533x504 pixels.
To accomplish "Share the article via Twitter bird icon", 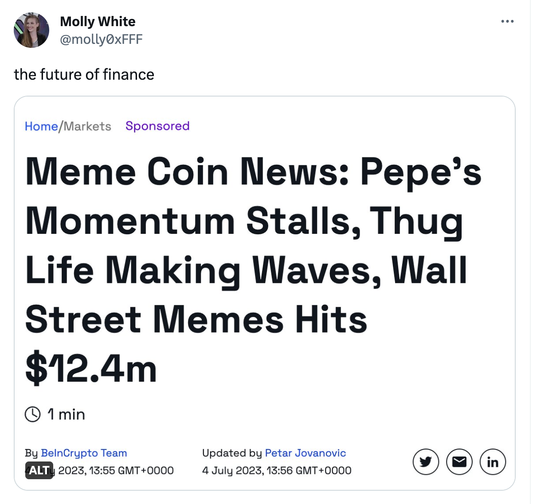I will 426,462.
